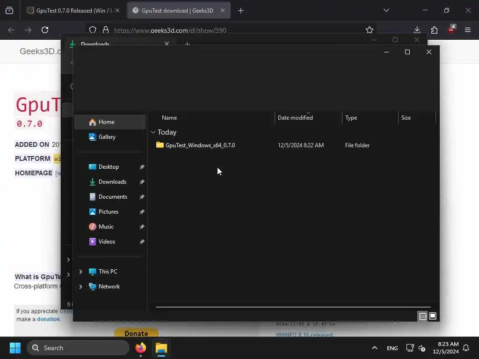Screen dimensions: 479x359
Task: Click pin icon next to Videos
Action: coord(142,242)
